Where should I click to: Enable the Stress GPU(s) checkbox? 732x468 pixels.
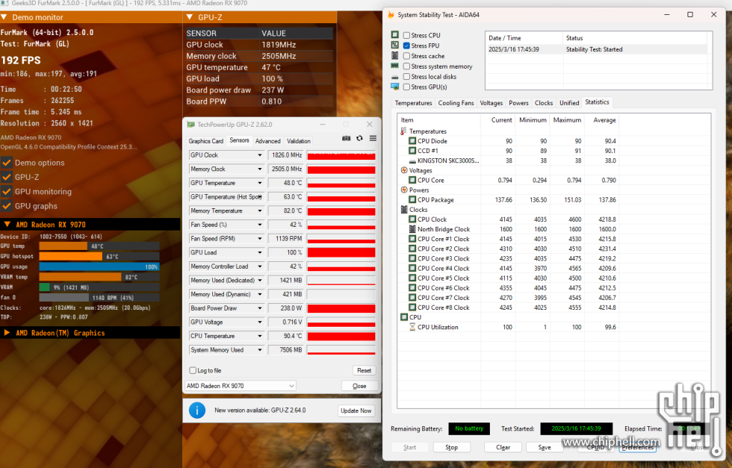point(406,87)
